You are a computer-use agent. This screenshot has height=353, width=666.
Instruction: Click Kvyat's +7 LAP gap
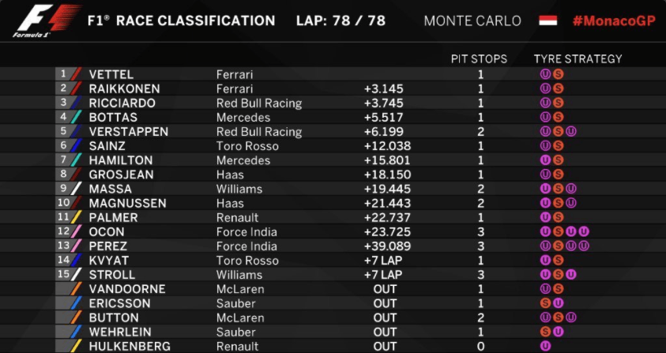pyautogui.click(x=383, y=261)
